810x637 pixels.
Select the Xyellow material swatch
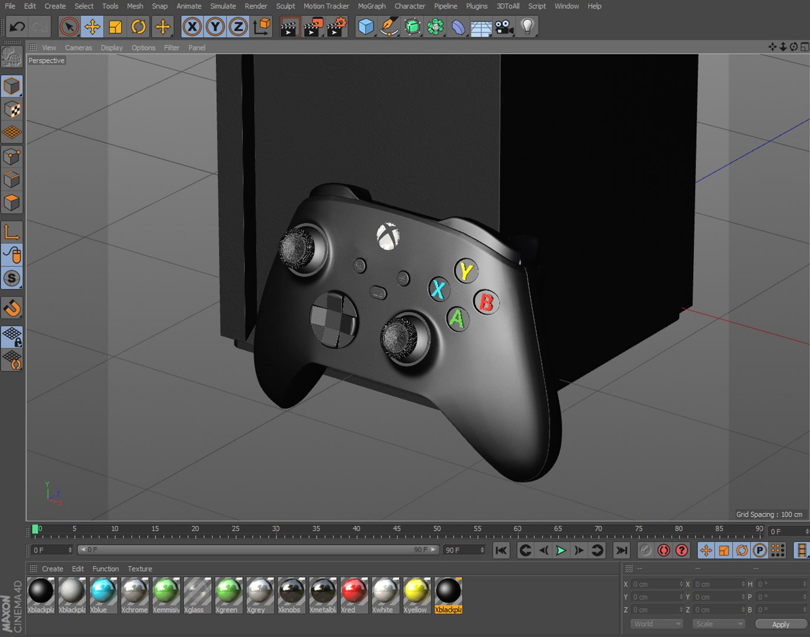[x=416, y=596]
